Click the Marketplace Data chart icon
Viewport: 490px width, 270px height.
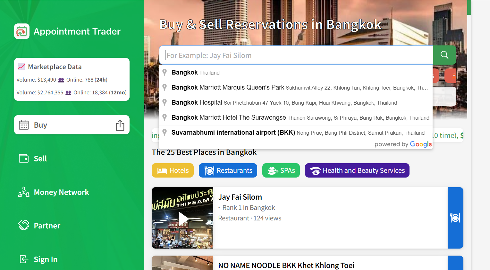pos(21,67)
